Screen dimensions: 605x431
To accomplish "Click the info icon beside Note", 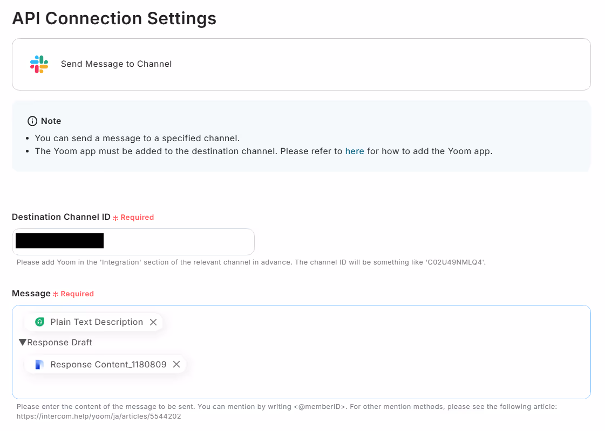I will pos(32,121).
